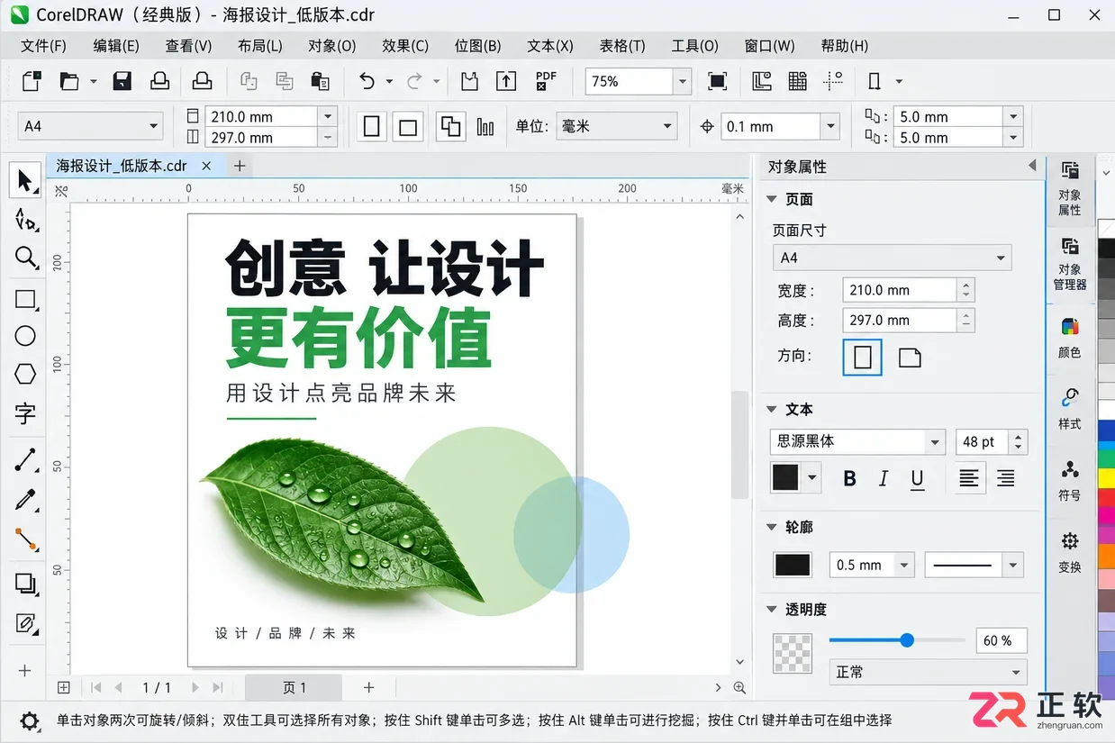Switch to the 页 1 page tab
The width and height of the screenshot is (1115, 743).
[295, 687]
